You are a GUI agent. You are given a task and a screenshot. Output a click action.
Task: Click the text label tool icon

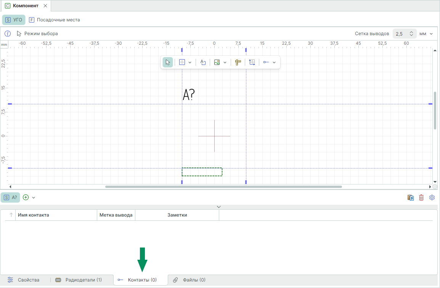pos(203,62)
